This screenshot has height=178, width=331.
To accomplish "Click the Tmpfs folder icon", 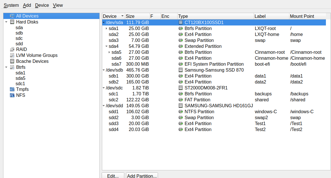I will click(x=12, y=89).
